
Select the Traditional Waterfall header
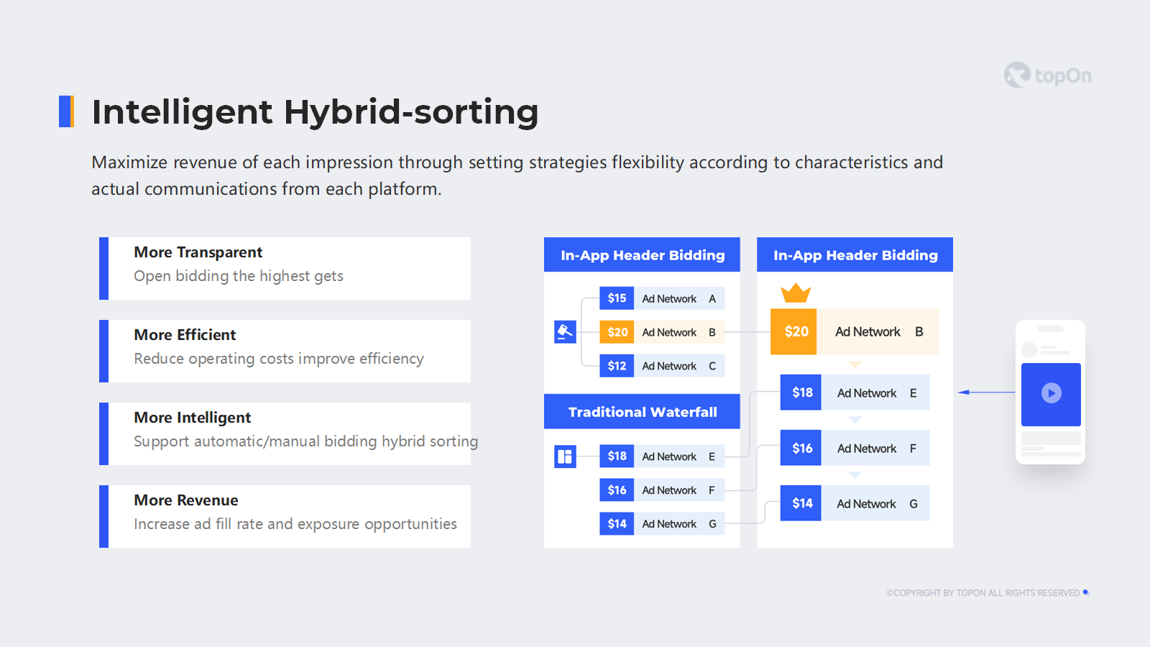click(x=642, y=412)
